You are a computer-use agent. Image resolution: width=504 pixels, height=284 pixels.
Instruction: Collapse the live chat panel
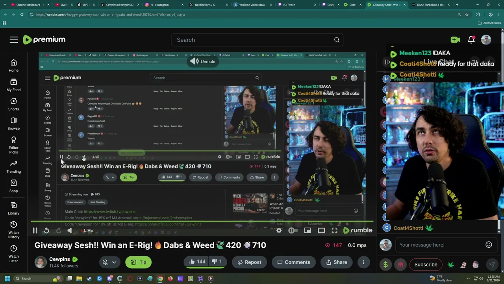tap(387, 62)
